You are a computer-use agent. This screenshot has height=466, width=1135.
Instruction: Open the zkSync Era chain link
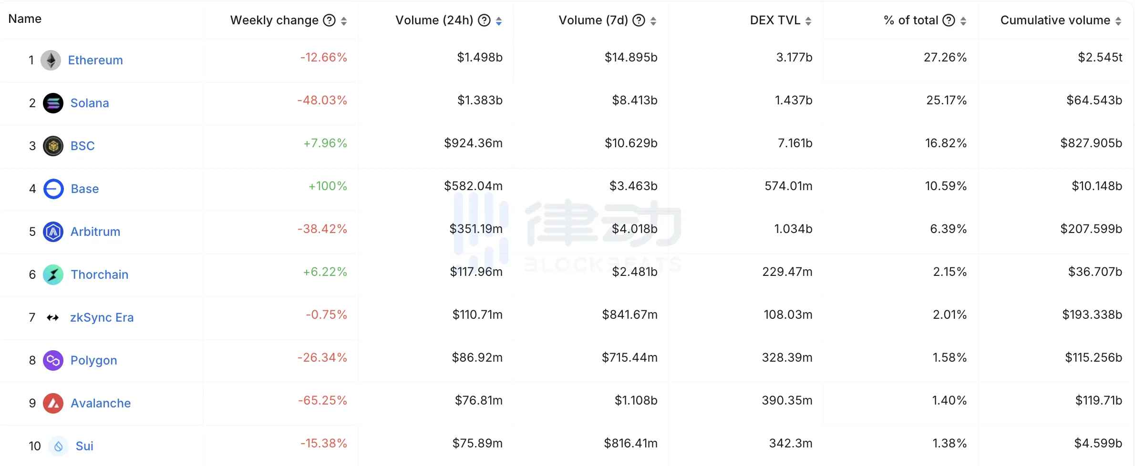(x=102, y=318)
